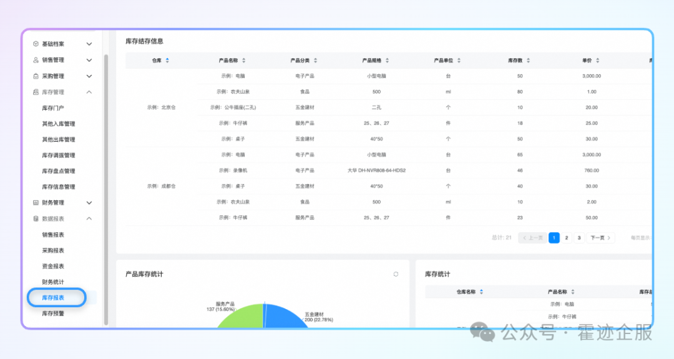Click the 库存管理 icon in sidebar
This screenshot has height=359, width=674.
(36, 92)
